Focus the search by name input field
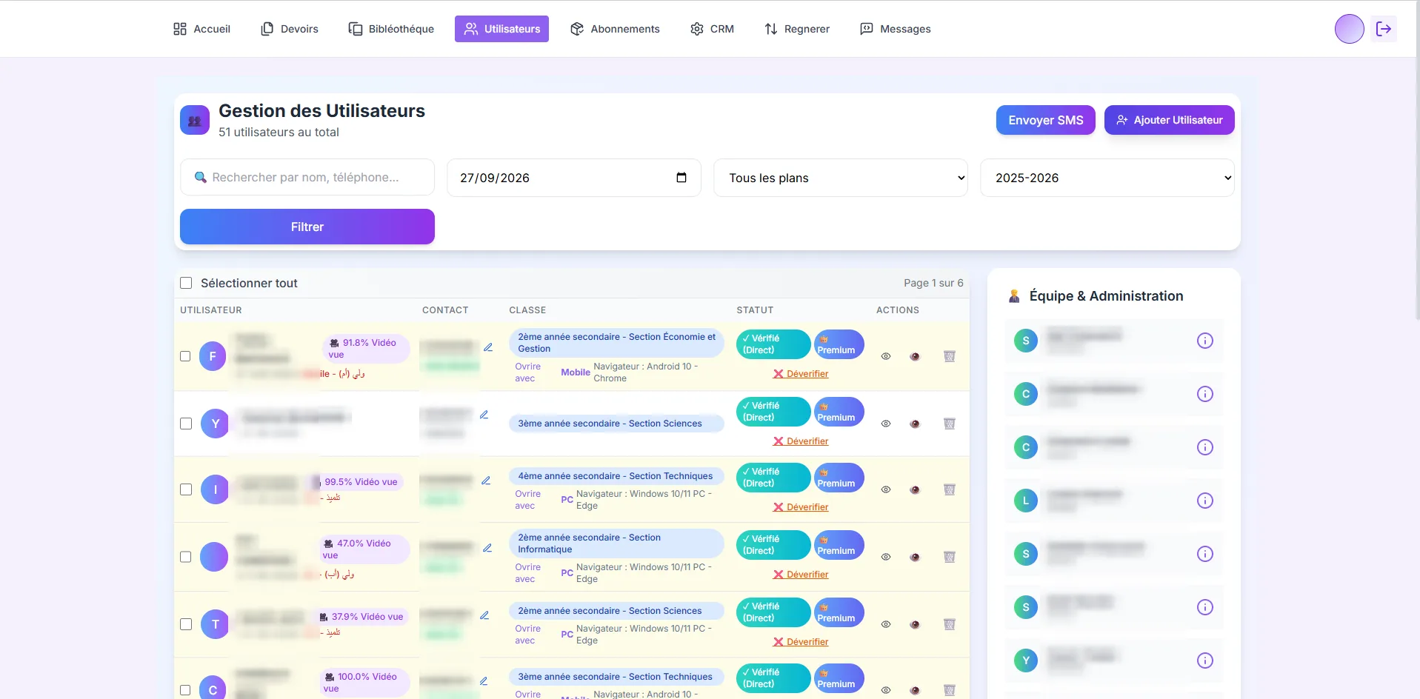This screenshot has height=699, width=1420. click(307, 178)
